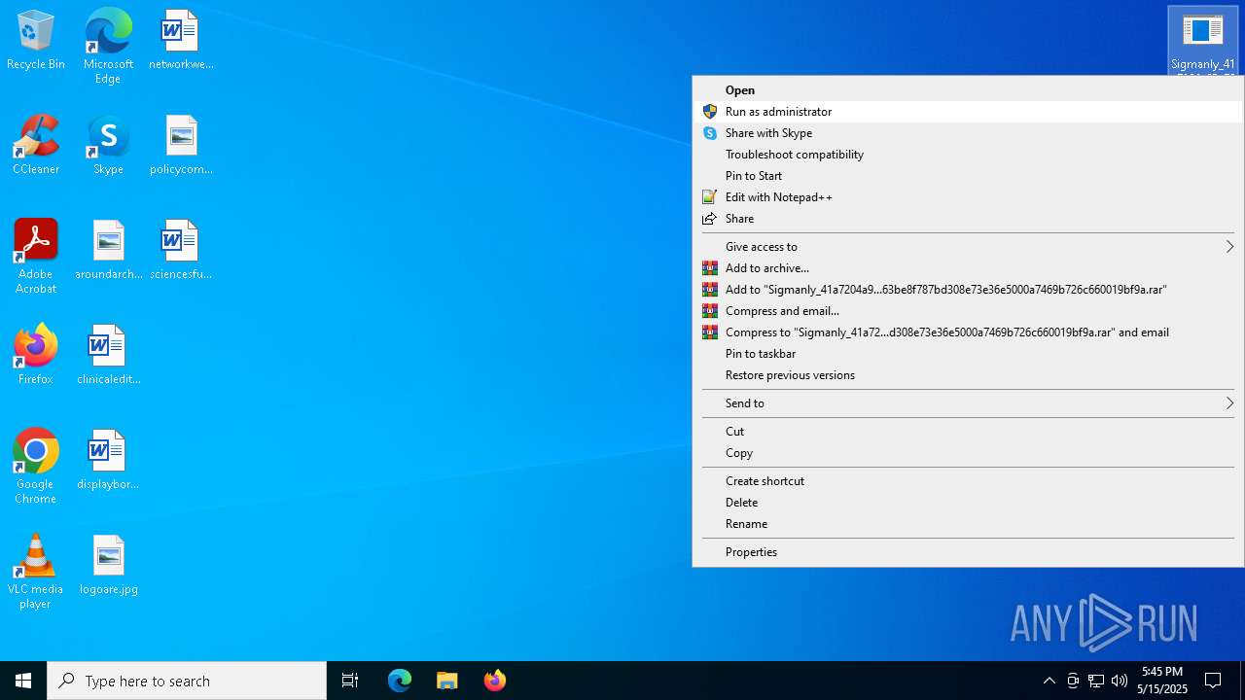Screen dimensions: 1245x700
Task: Choose Share with Skype
Action: [x=968, y=133]
